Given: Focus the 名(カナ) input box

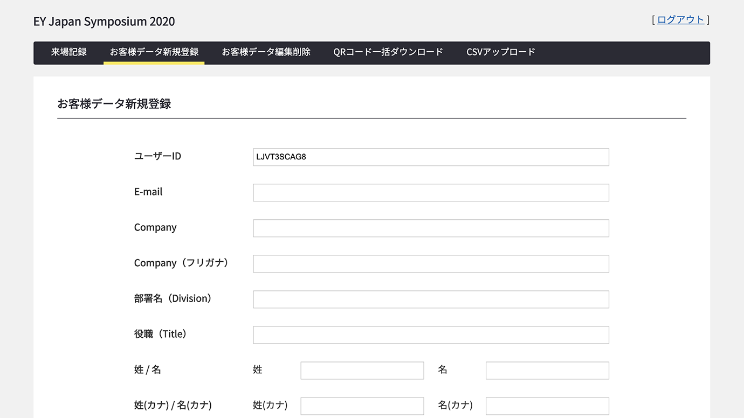Looking at the screenshot, I should click(548, 406).
